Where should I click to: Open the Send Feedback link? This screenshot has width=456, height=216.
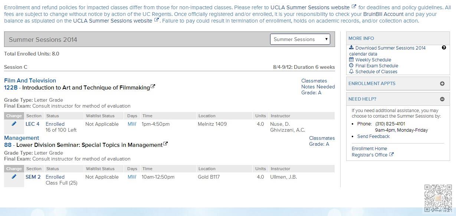tap(373, 136)
